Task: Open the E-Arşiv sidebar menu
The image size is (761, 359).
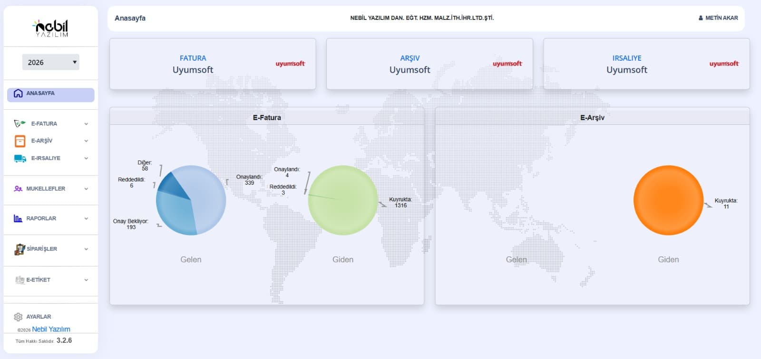Action: [51, 141]
